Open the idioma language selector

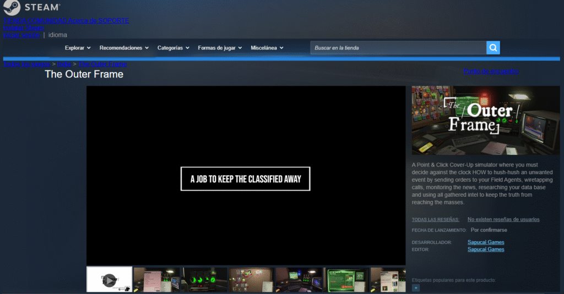pos(58,35)
